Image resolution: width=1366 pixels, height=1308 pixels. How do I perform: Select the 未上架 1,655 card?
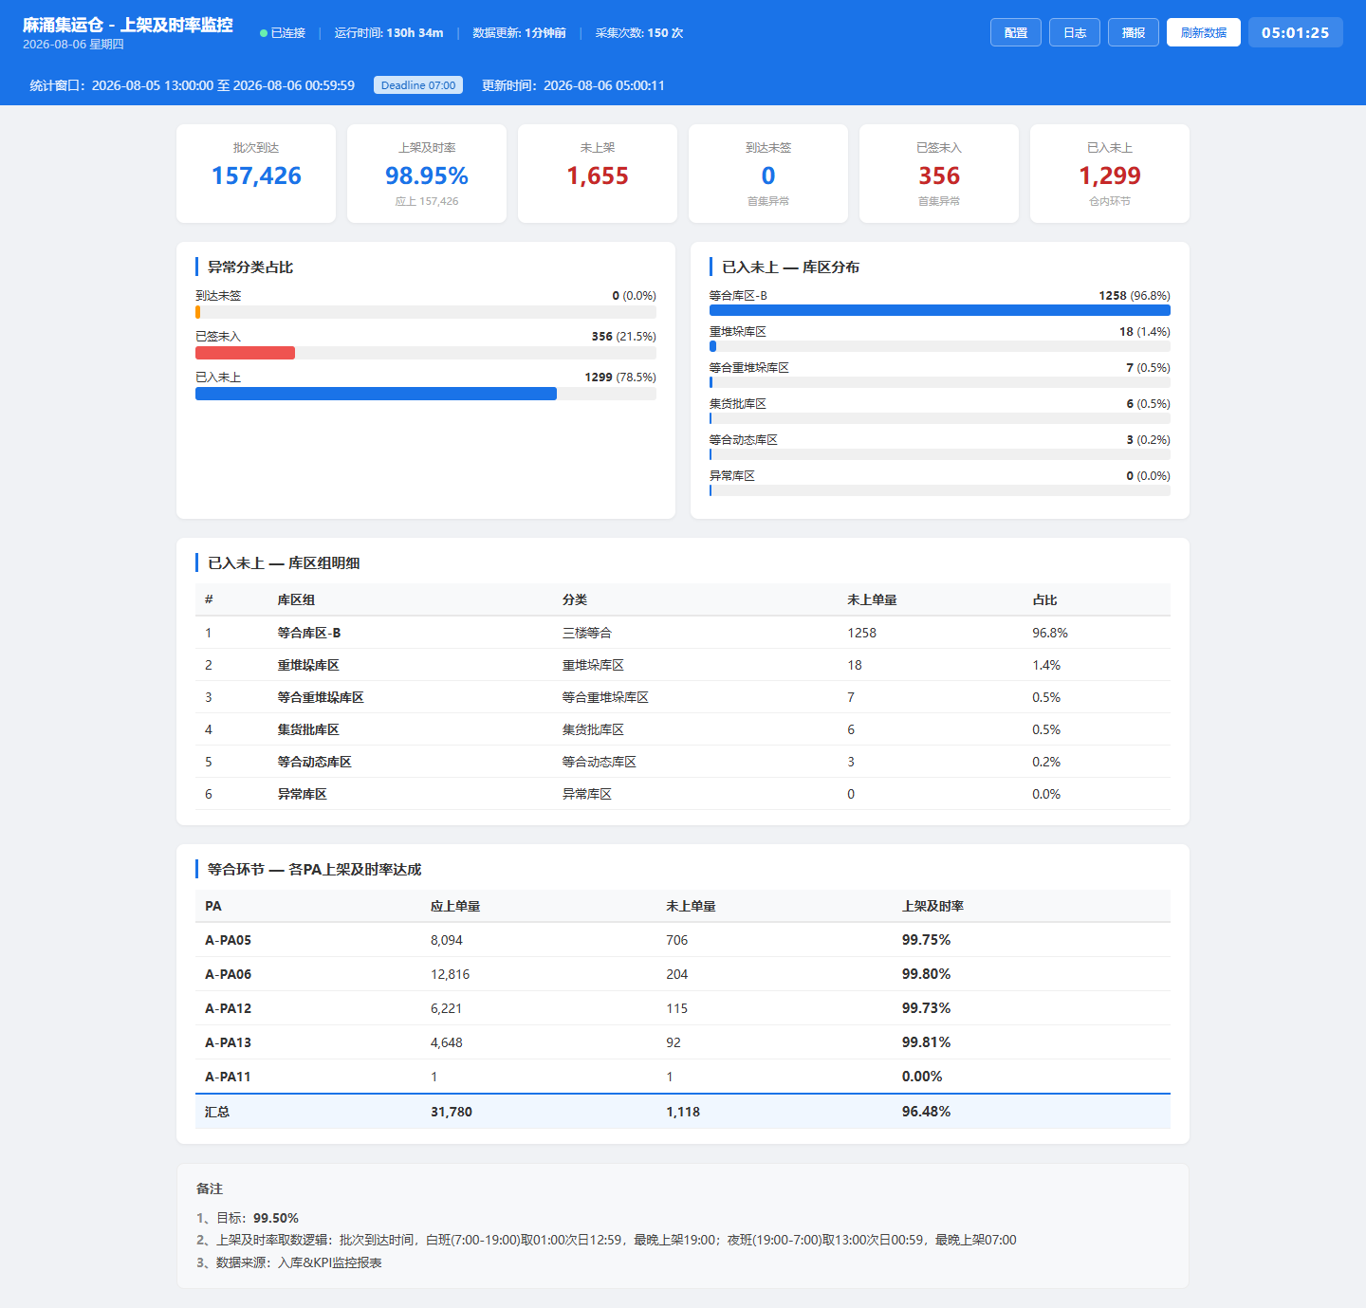pos(598,174)
